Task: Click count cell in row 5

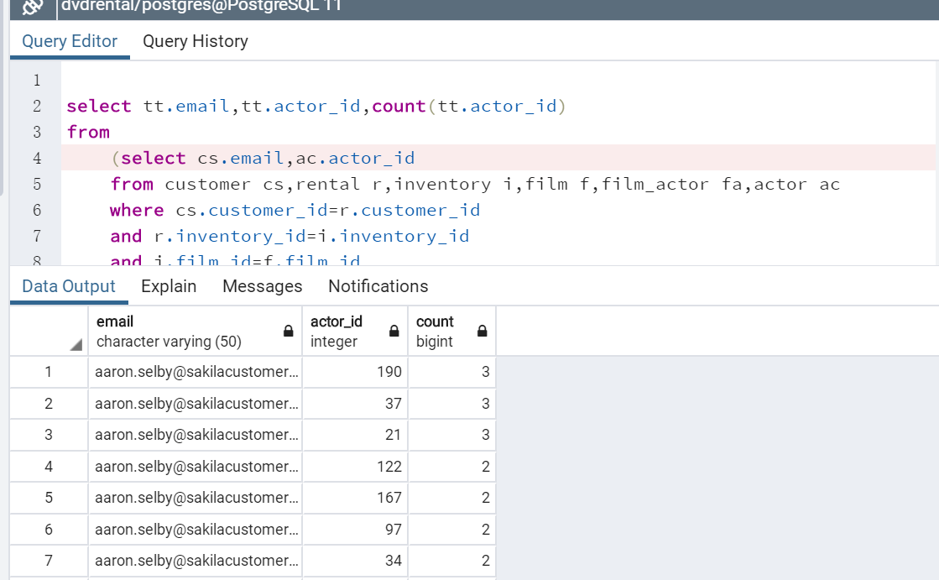Action: (x=452, y=498)
